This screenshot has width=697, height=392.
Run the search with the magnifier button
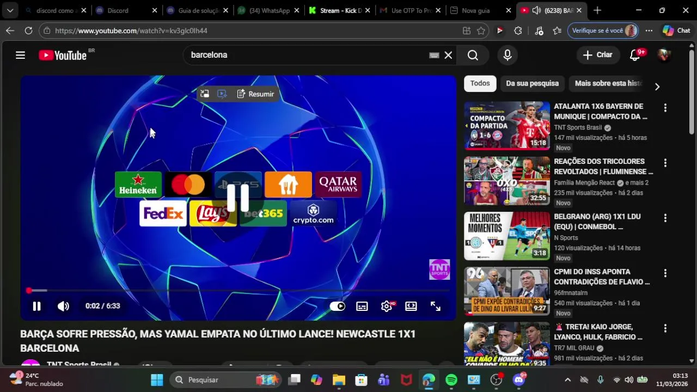pos(473,55)
